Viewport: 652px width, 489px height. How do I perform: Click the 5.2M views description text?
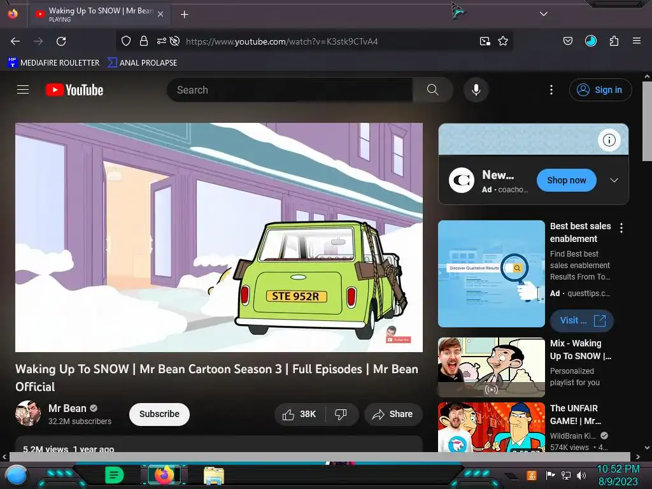[x=69, y=449]
